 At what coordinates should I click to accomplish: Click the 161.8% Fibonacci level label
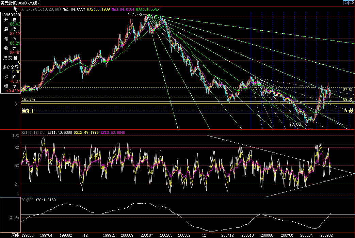pos(29,99)
